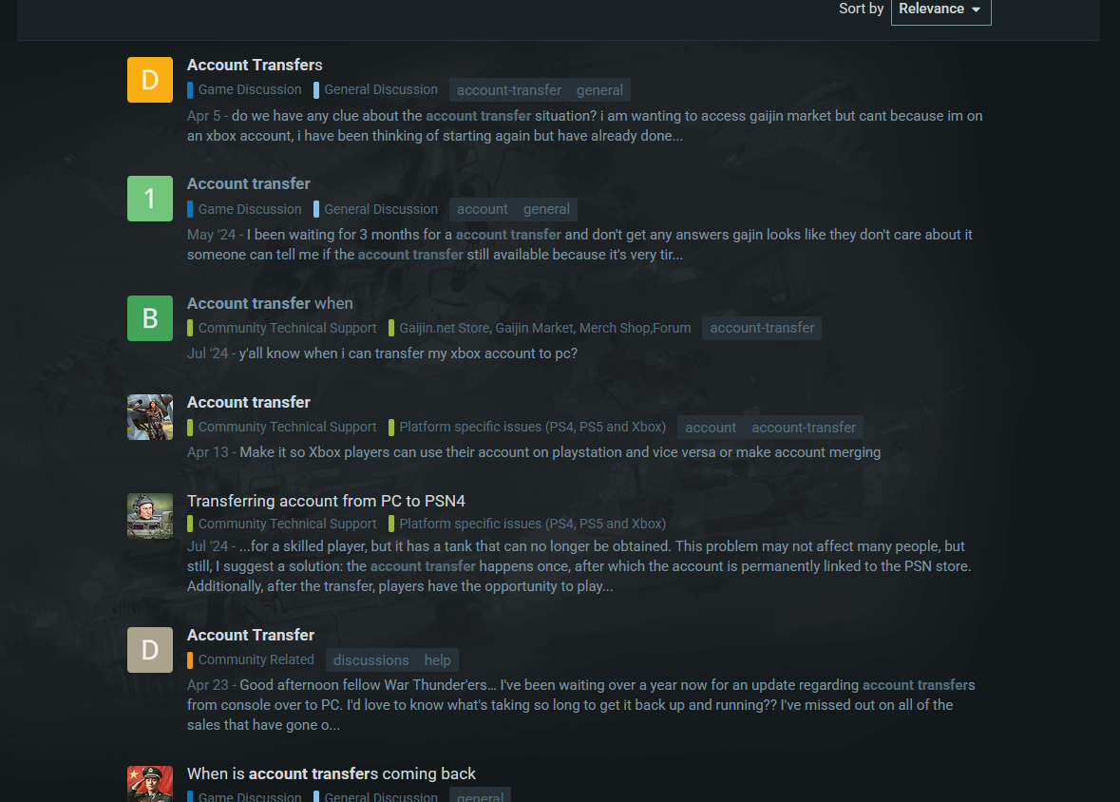
Task: Open 'Transferring account from PC to PSN4' topic
Action: 326,501
